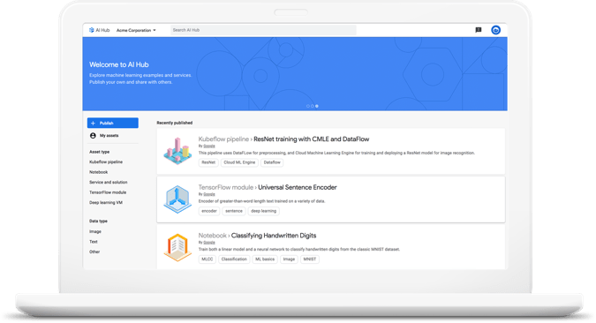
Task: Click the encoder tag
Action: 209,211
